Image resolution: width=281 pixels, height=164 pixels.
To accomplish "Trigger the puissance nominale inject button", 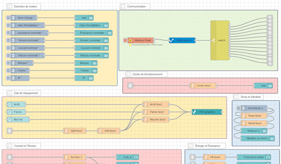I will point(8,33).
